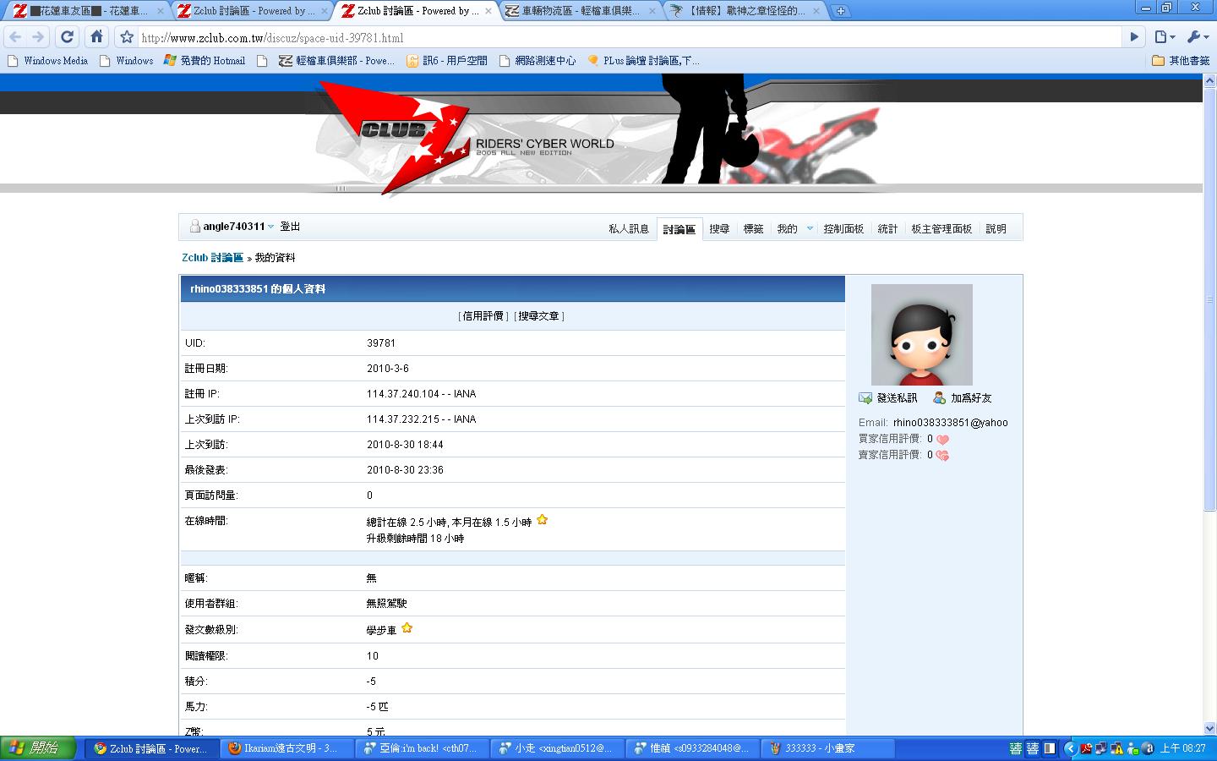Open the page menu dropdown
The image size is (1217, 761).
point(1165,36)
